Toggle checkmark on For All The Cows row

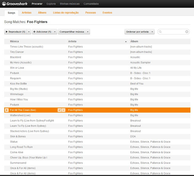point(59,110)
